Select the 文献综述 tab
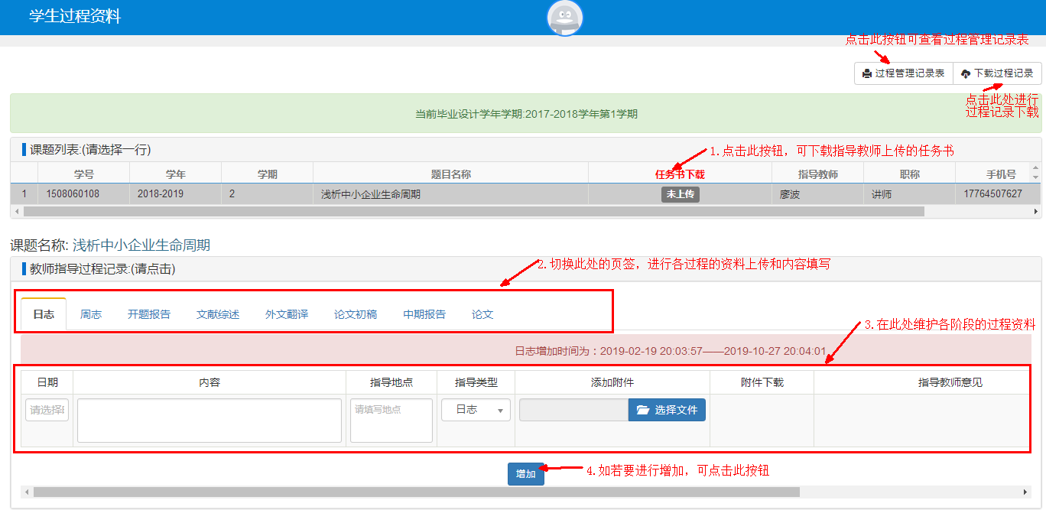The height and width of the screenshot is (510, 1046). tap(218, 314)
